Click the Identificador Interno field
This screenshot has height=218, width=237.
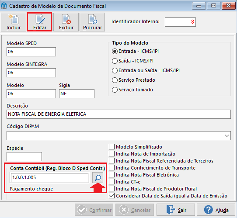tap(180, 22)
